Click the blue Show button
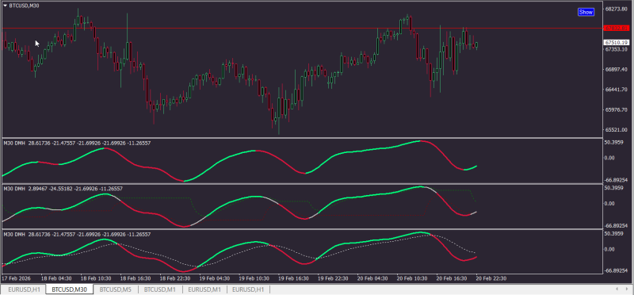Image resolution: width=634 pixels, height=295 pixels. pyautogui.click(x=586, y=12)
